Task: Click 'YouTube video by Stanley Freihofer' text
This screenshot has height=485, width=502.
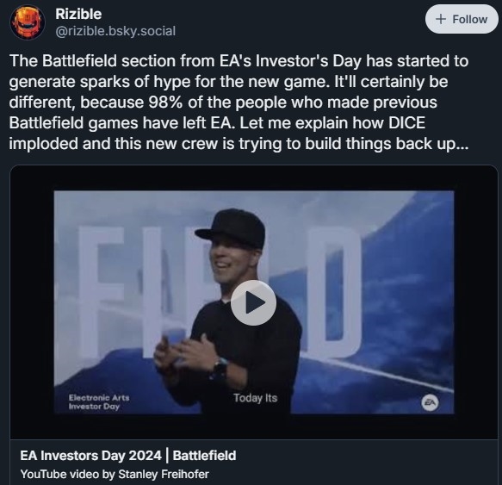Action: pos(115,474)
